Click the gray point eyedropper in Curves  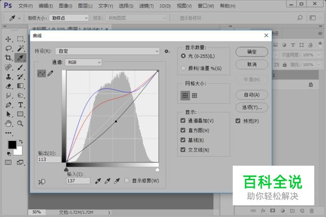click(x=107, y=181)
